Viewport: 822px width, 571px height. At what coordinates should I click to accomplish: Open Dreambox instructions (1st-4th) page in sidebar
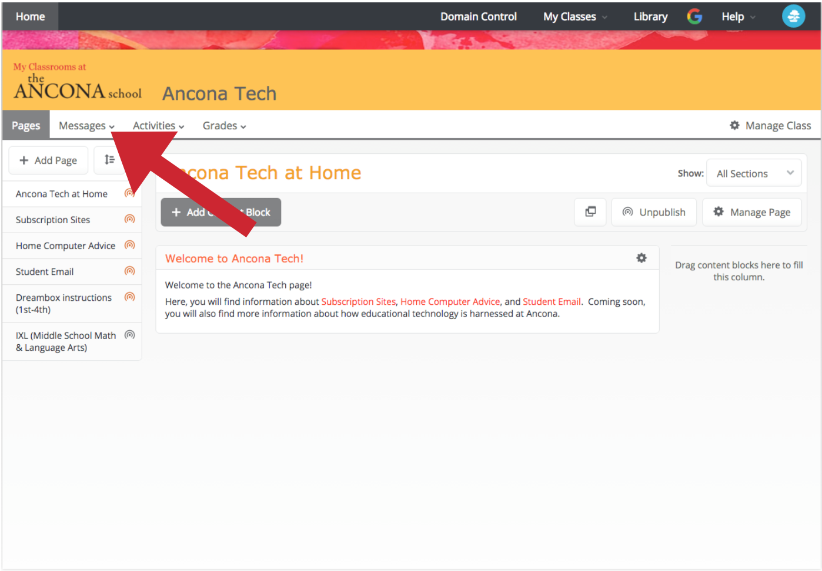pyautogui.click(x=64, y=304)
